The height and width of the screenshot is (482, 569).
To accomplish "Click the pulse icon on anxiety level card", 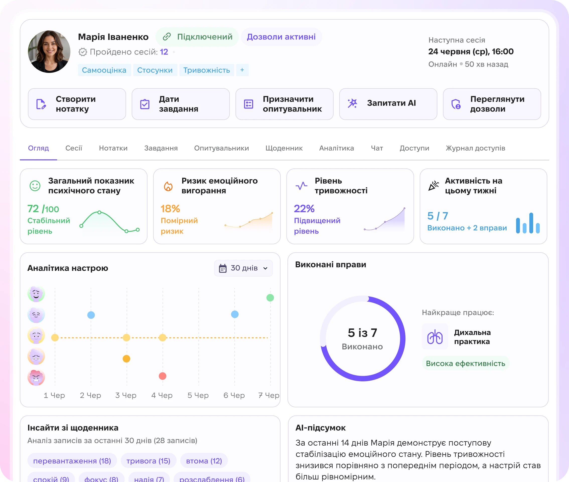I will point(301,186).
